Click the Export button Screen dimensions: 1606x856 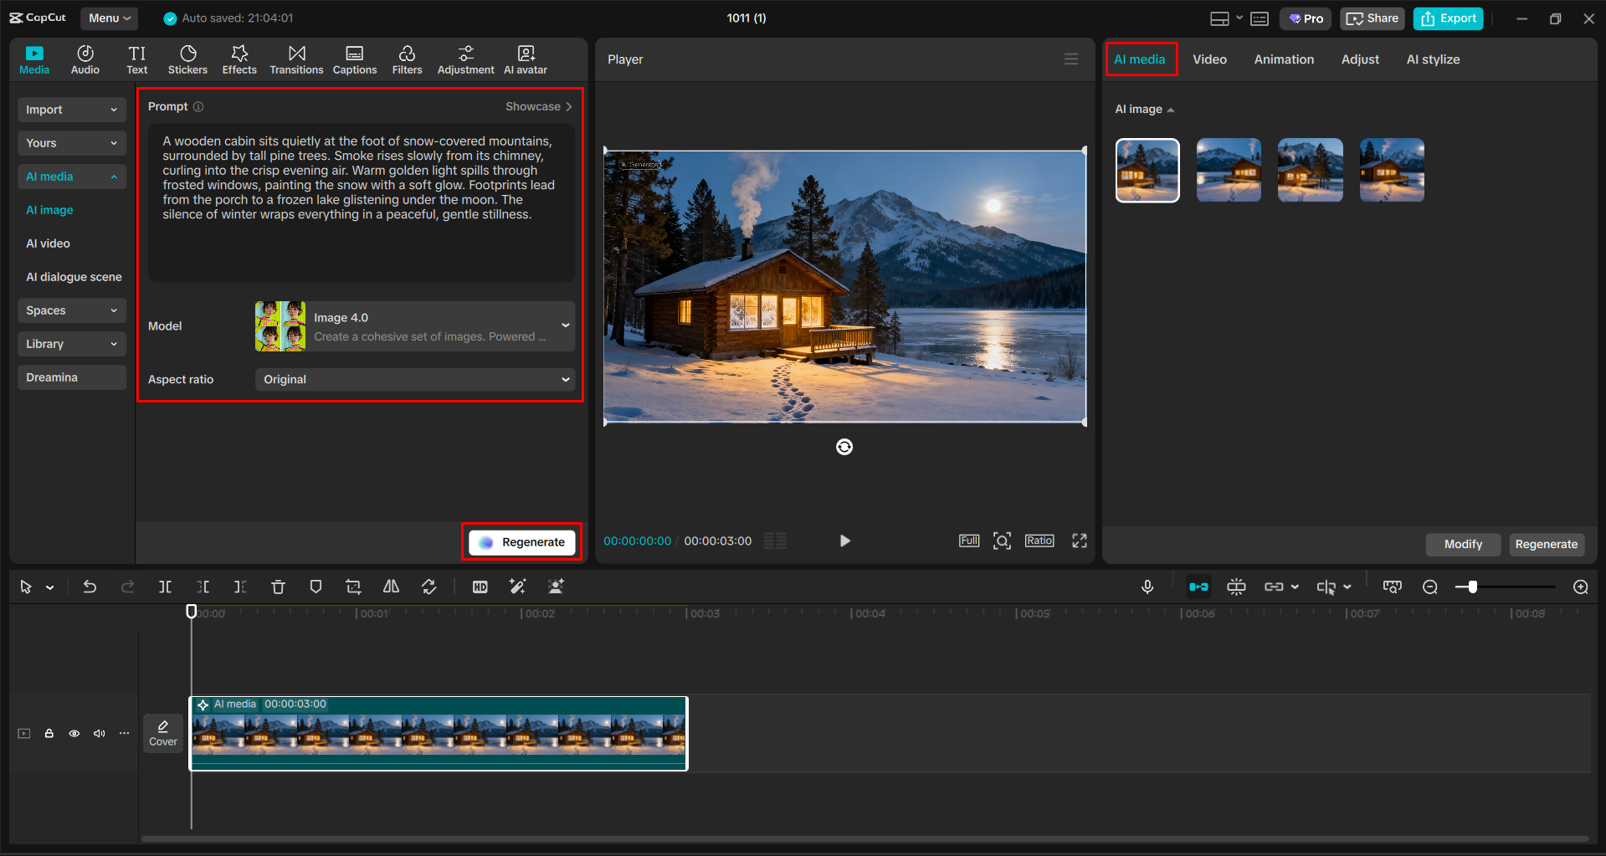(x=1448, y=18)
